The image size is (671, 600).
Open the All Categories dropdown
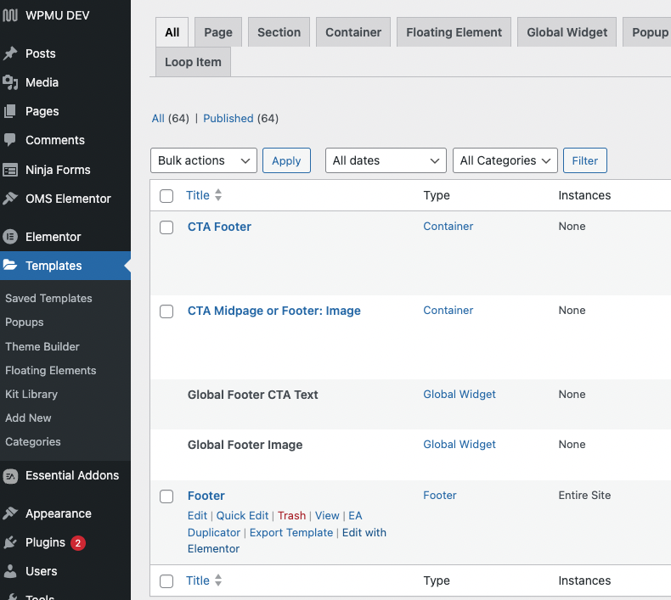505,160
